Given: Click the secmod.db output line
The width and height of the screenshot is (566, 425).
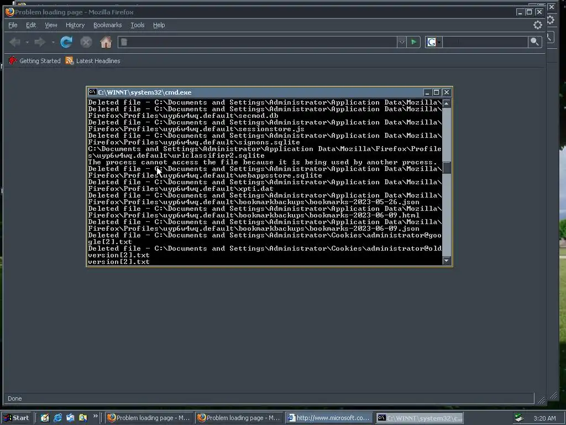Looking at the screenshot, I should click(183, 116).
